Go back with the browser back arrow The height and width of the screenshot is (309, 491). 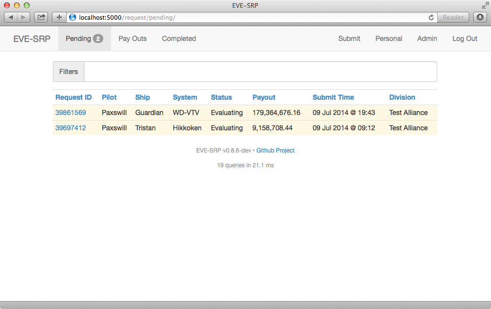click(x=11, y=18)
